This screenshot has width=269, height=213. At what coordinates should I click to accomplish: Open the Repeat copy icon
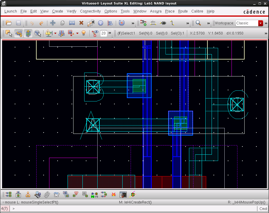pos(91,23)
